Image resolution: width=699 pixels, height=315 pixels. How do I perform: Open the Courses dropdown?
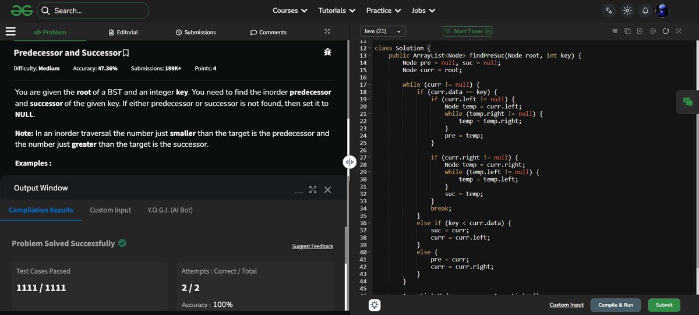289,10
